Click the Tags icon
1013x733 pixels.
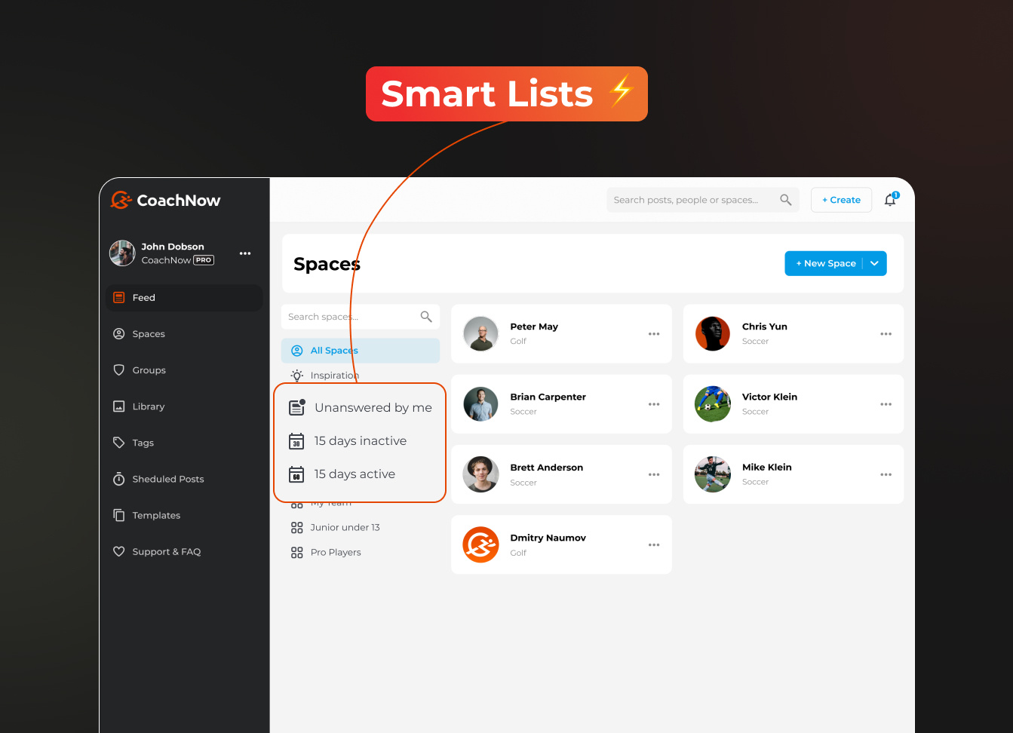click(x=118, y=442)
